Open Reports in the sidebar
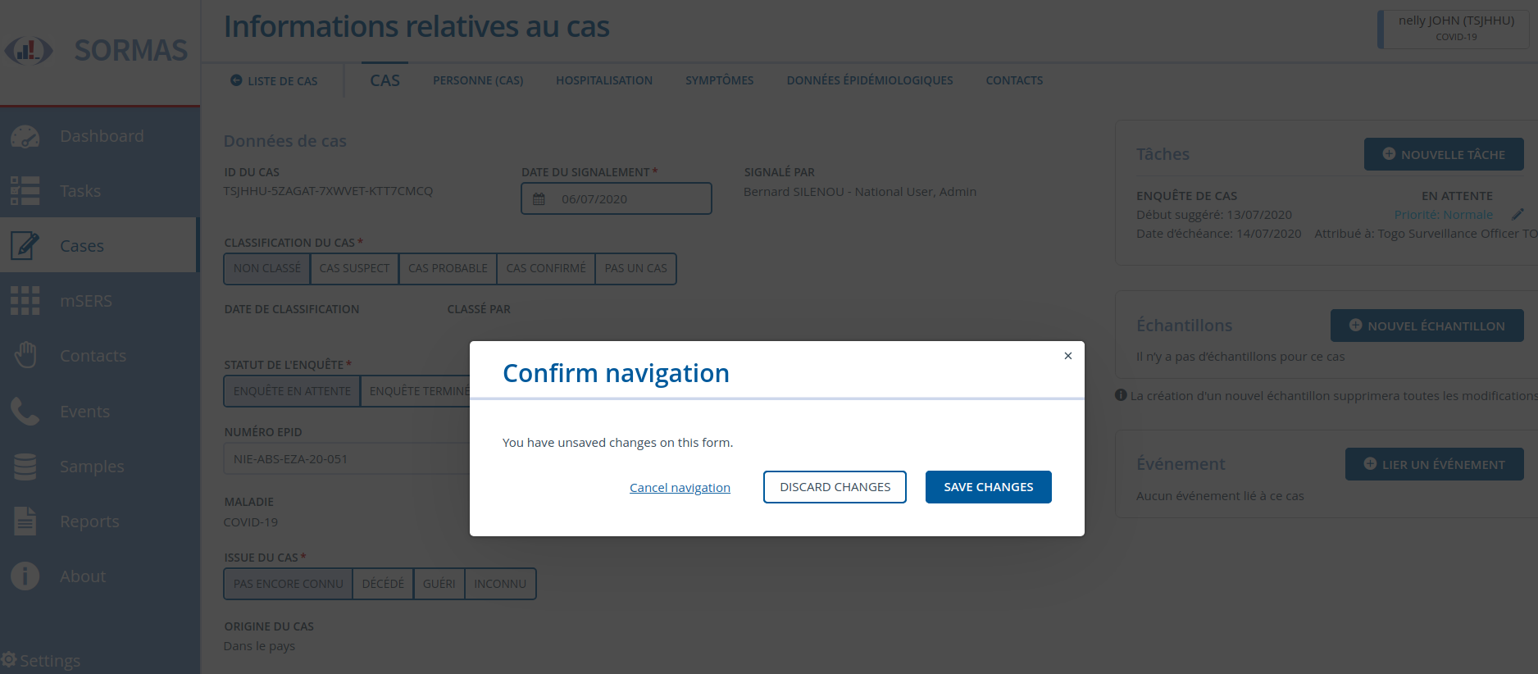This screenshot has width=1538, height=674. pyautogui.click(x=98, y=521)
